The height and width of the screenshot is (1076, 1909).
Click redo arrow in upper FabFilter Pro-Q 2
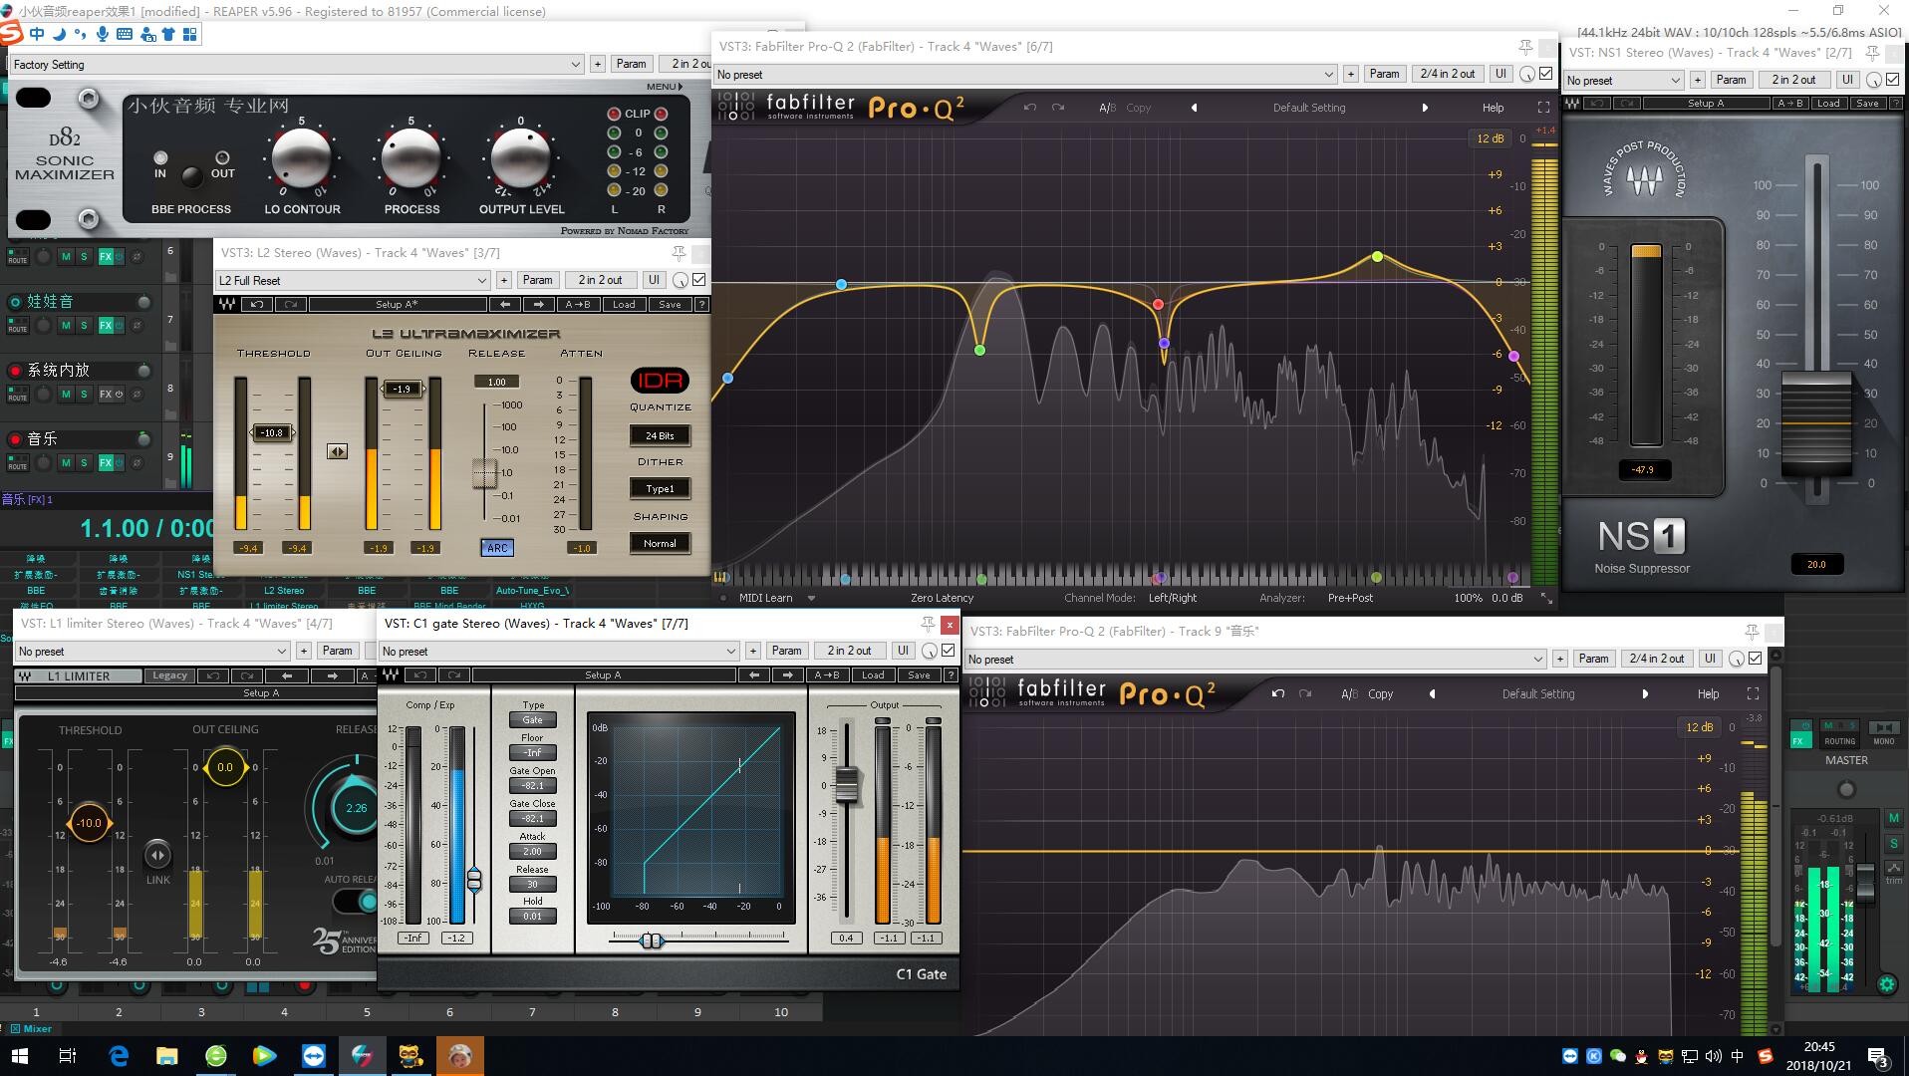coord(1058,108)
